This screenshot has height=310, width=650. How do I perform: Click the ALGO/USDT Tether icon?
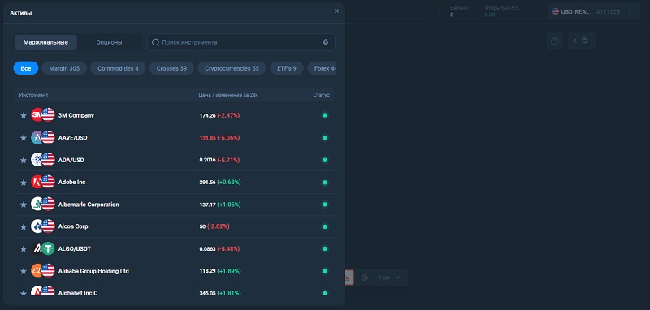tap(48, 248)
